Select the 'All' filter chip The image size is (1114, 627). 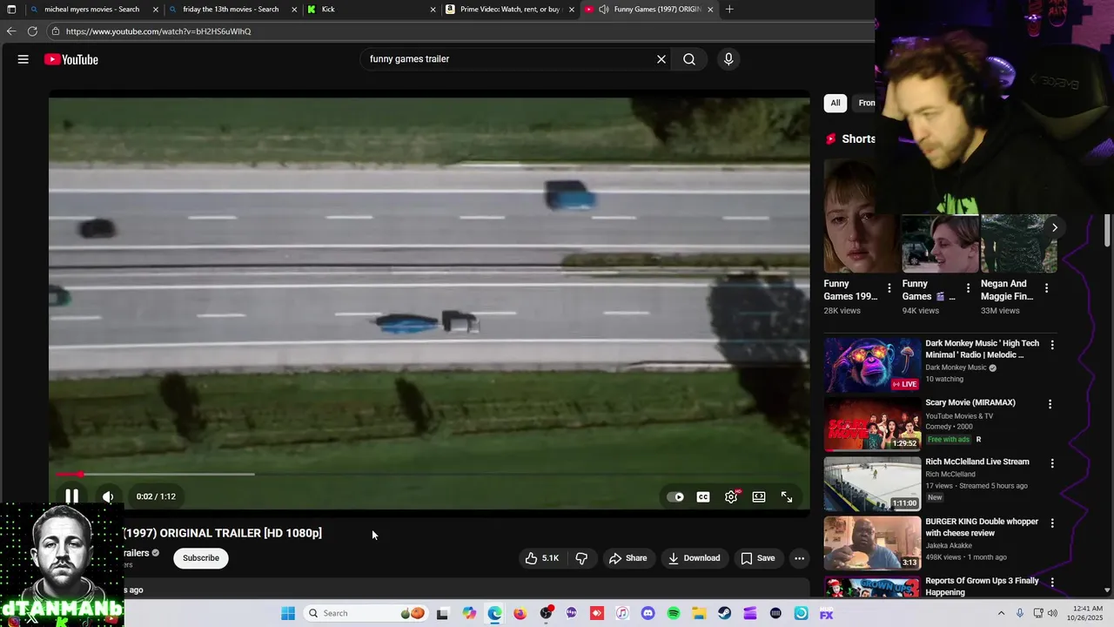pyautogui.click(x=835, y=103)
